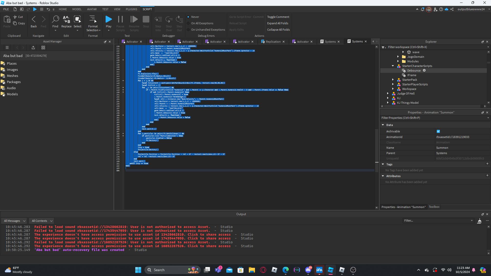This screenshot has height=276, width=491.
Task: Switch to the PLUGINS ribbon tab
Action: (131, 9)
